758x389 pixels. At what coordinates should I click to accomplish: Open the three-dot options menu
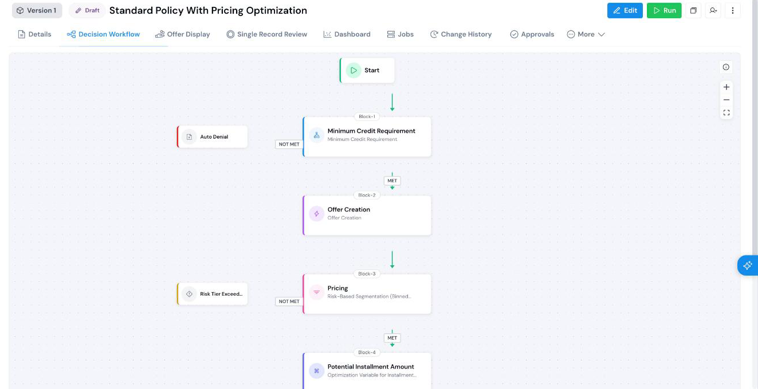click(733, 10)
